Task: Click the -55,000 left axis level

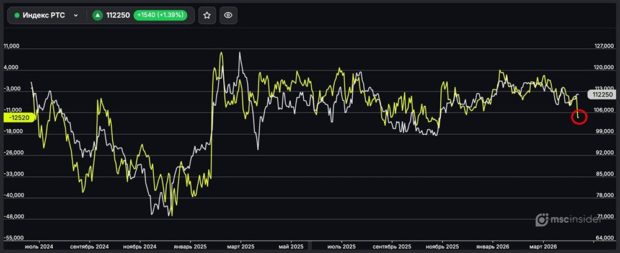Action: point(14,238)
